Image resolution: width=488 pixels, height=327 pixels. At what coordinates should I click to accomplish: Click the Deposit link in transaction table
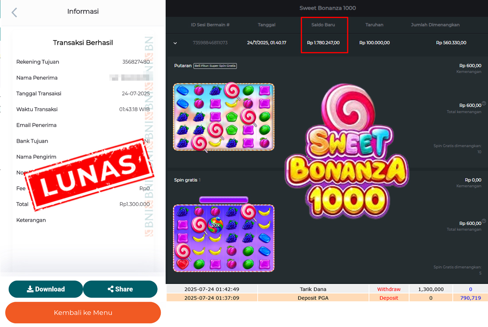tap(389, 298)
